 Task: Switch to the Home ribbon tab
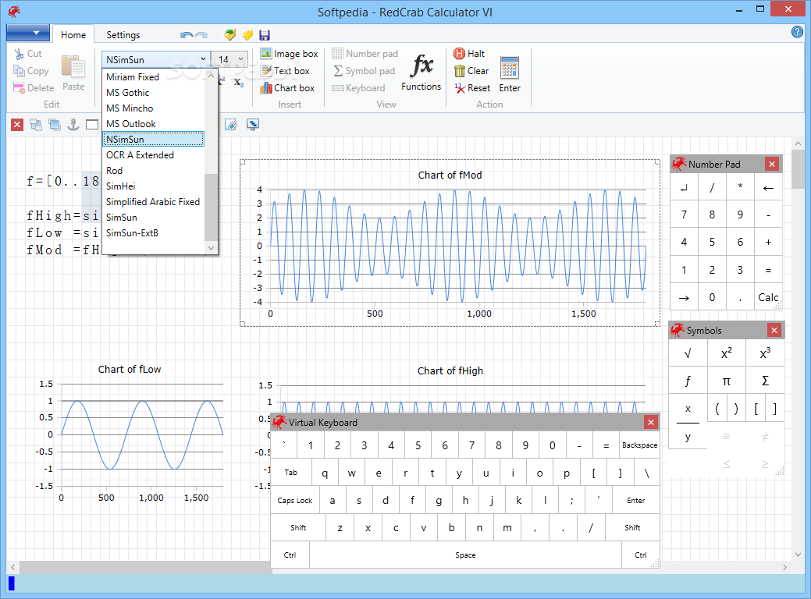coord(73,34)
